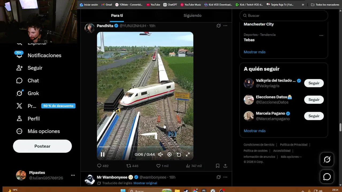Screen dimensions: 342x192
Task: Open Grok icon on Pandhita post
Action: tap(219, 26)
